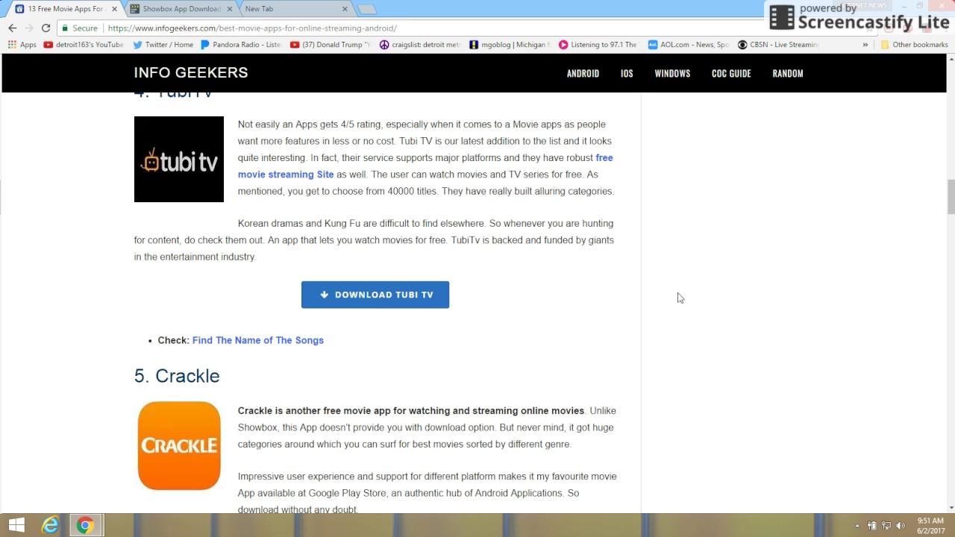Click the Chrome taskbar icon
Image resolution: width=955 pixels, height=537 pixels.
(86, 525)
